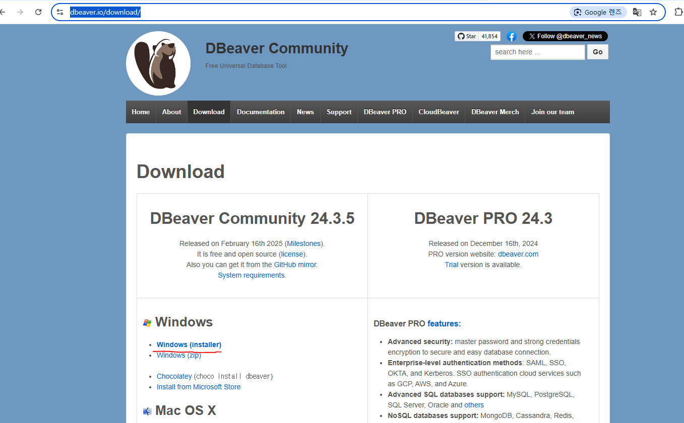The width and height of the screenshot is (684, 423).
Task: Open the Trial version link
Action: pos(452,265)
